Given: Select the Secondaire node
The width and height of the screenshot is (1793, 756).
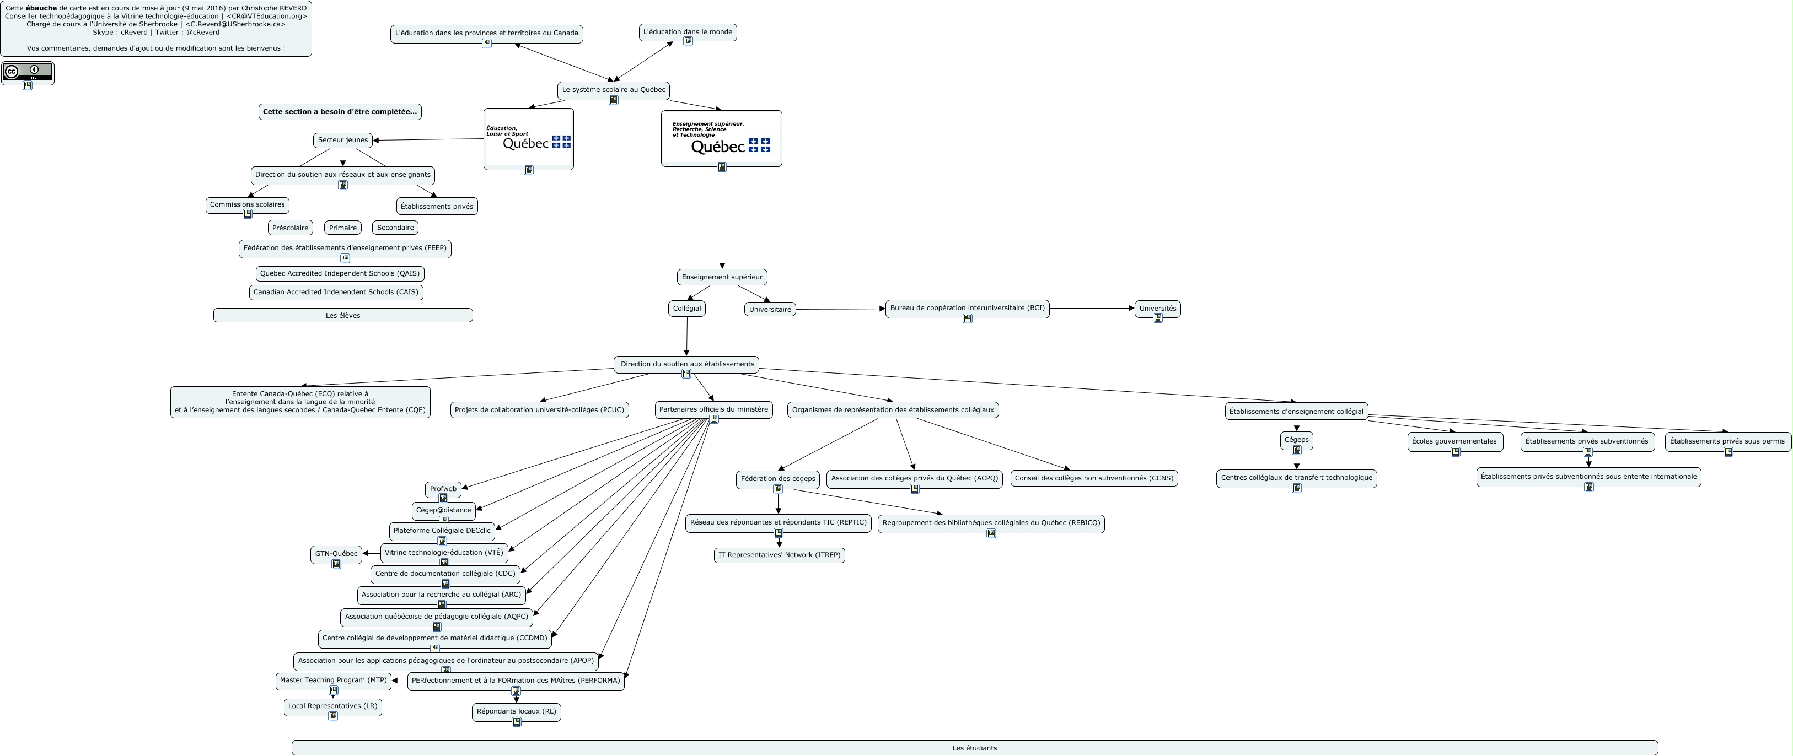Looking at the screenshot, I should (395, 228).
